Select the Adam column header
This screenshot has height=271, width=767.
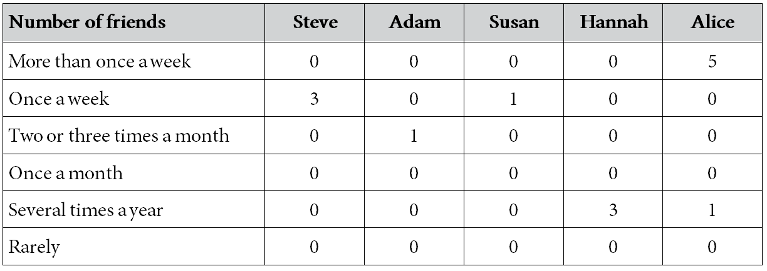click(x=414, y=24)
